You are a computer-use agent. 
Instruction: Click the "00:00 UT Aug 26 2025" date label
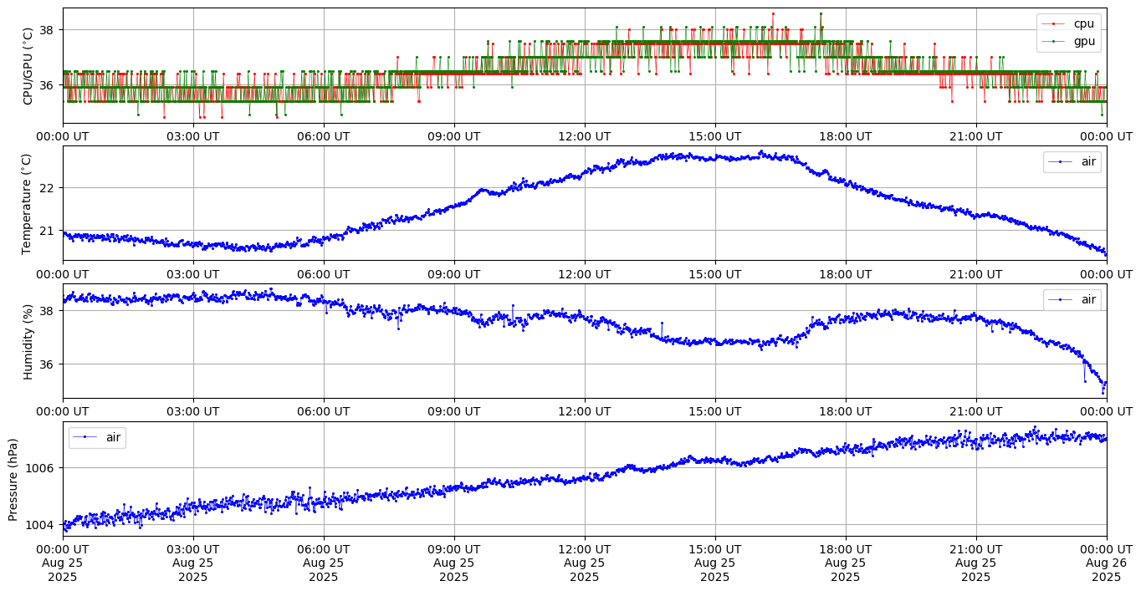1107,563
